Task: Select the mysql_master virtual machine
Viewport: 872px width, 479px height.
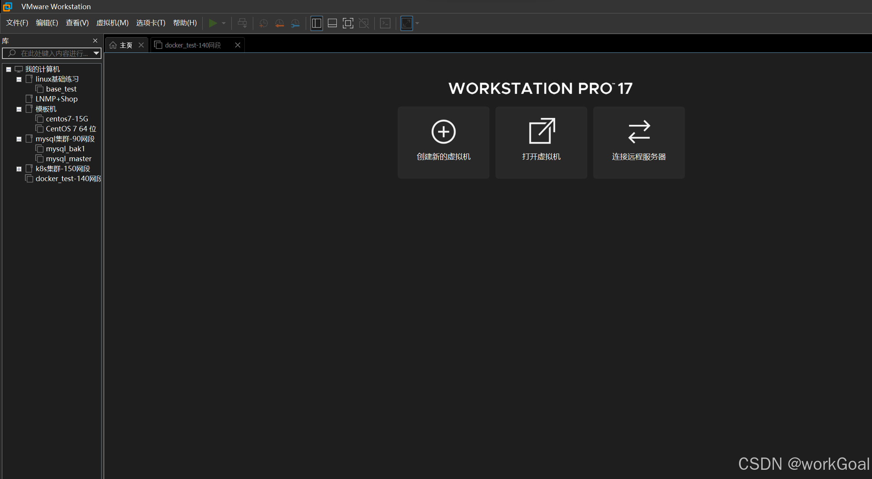Action: (x=69, y=159)
